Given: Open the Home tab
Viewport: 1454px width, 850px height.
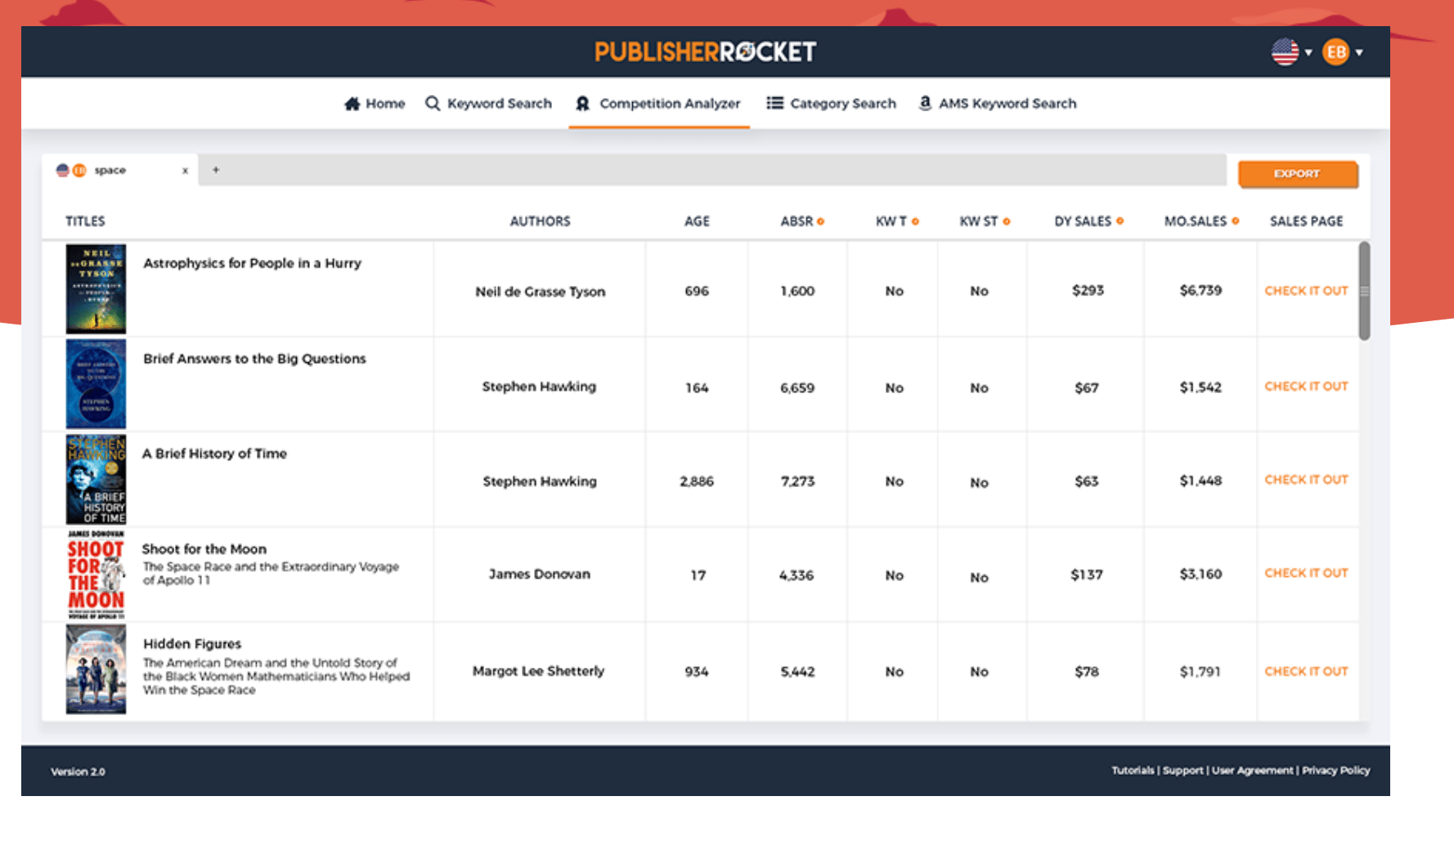Looking at the screenshot, I should coord(375,104).
